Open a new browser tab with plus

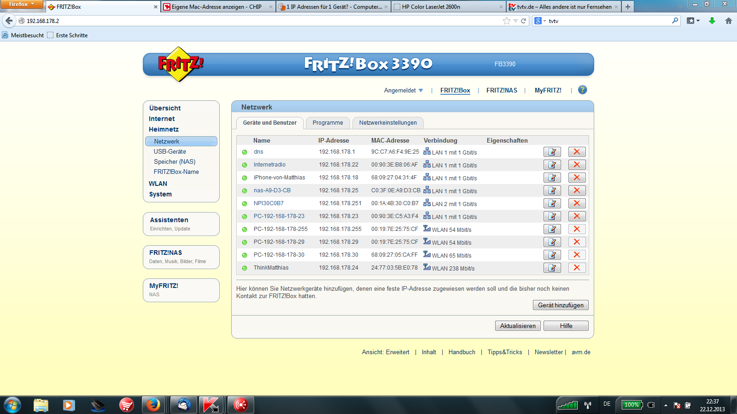(627, 6)
